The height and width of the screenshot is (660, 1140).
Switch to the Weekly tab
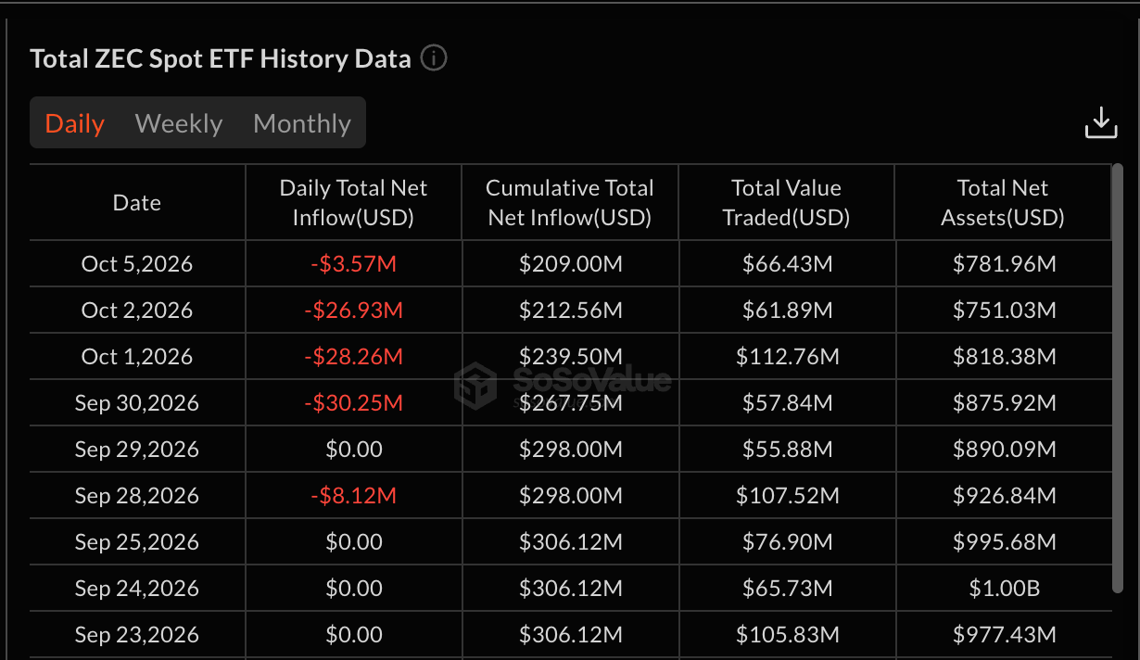click(179, 123)
